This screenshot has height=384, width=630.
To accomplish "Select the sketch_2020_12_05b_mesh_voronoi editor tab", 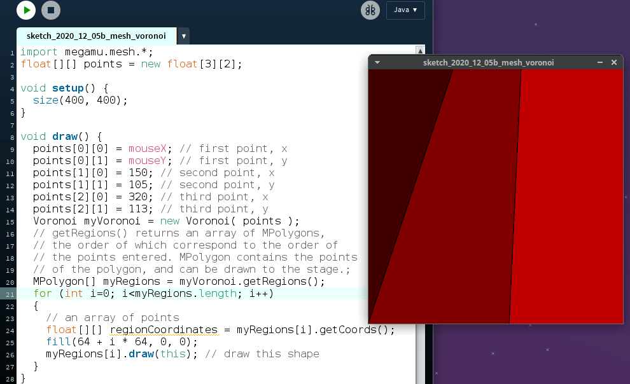I will 96,36.
